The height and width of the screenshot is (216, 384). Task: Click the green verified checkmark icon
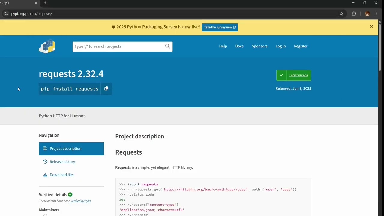tap(70, 195)
